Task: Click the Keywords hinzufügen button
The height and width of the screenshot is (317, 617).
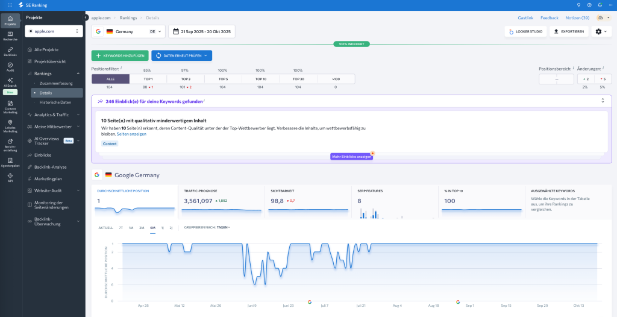Action: [x=120, y=55]
